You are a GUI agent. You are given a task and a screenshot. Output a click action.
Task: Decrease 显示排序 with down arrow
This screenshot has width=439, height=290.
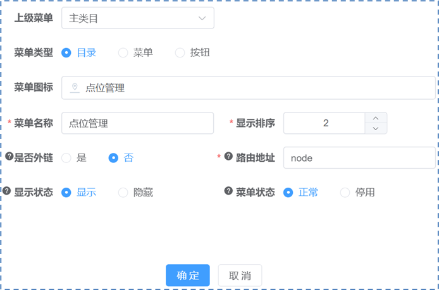tap(376, 129)
